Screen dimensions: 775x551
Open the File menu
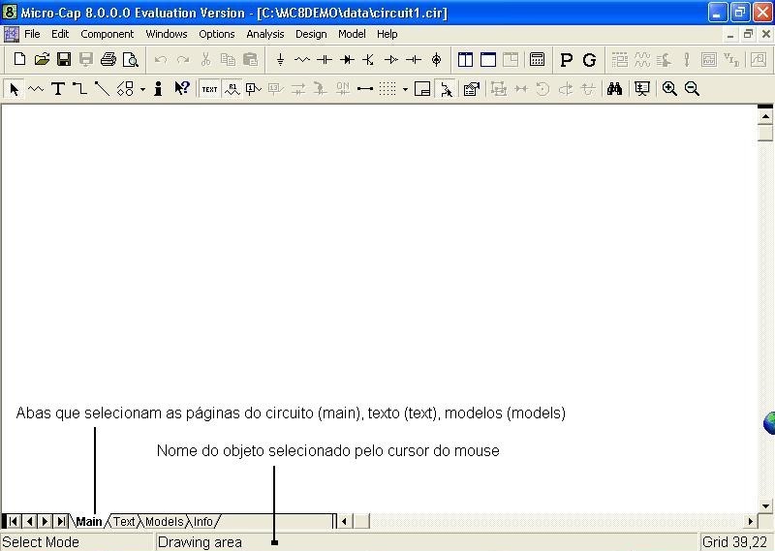(x=32, y=34)
